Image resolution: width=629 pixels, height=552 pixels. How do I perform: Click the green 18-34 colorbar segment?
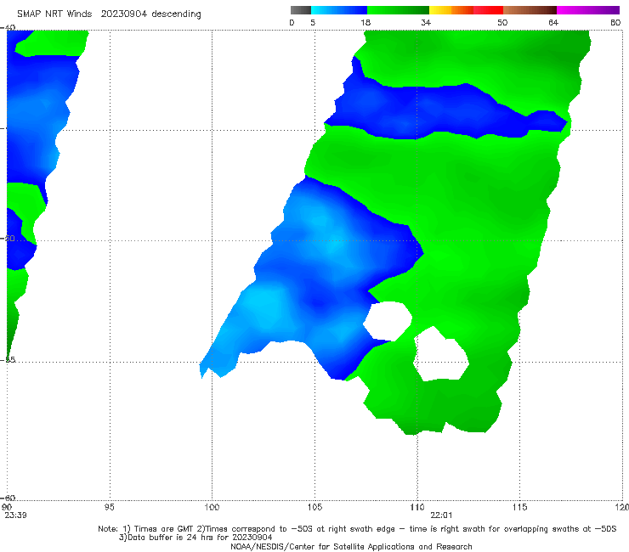pos(398,10)
